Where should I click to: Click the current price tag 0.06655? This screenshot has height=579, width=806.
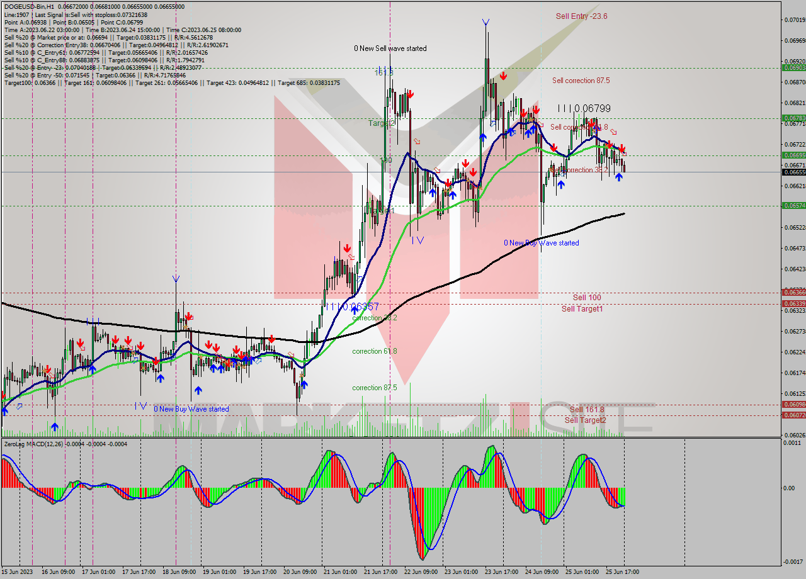794,172
